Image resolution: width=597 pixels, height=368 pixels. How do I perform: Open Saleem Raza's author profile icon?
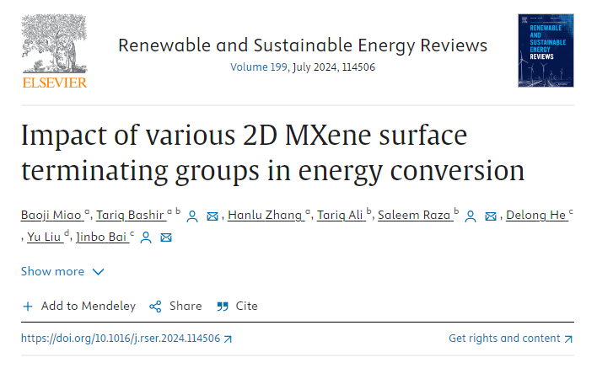coord(471,216)
